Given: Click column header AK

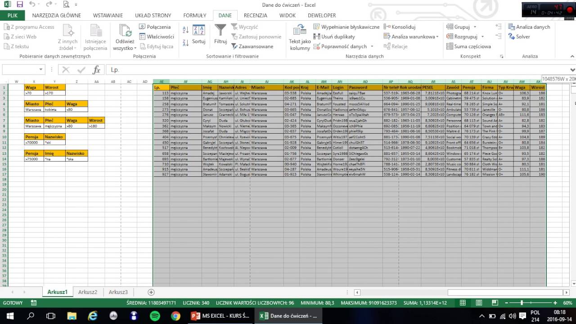Looking at the screenshot, I should tap(292, 82).
